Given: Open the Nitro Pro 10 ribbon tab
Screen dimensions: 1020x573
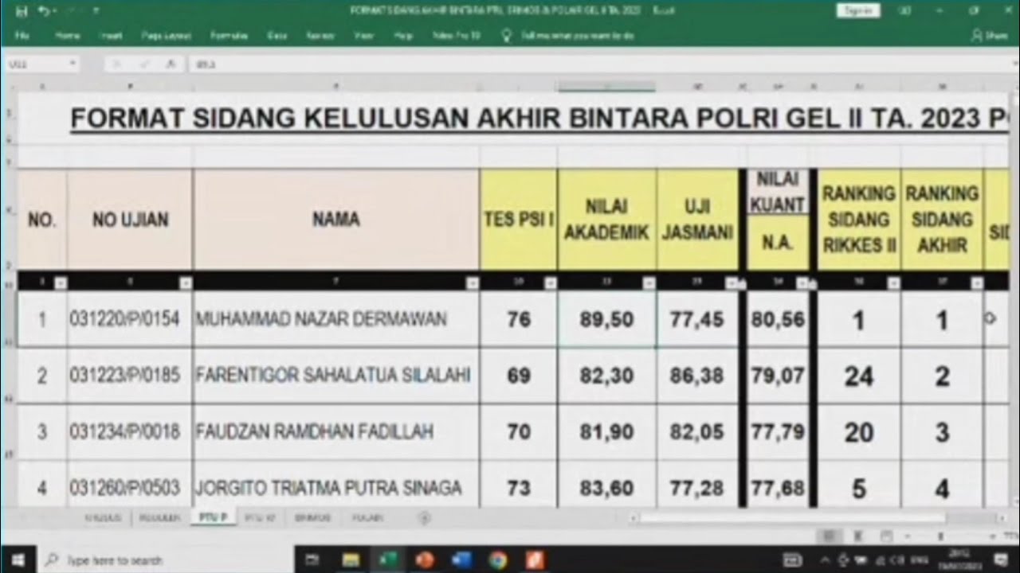Looking at the screenshot, I should (456, 36).
